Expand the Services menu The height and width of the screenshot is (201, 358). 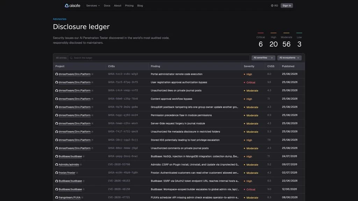[x=93, y=6]
